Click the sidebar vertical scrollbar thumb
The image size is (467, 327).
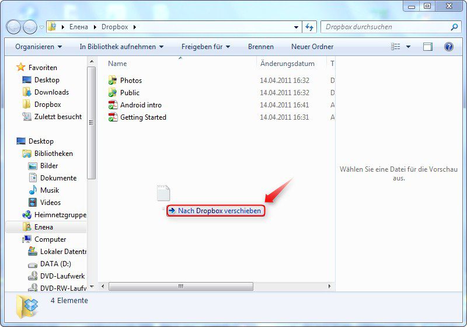[92, 123]
